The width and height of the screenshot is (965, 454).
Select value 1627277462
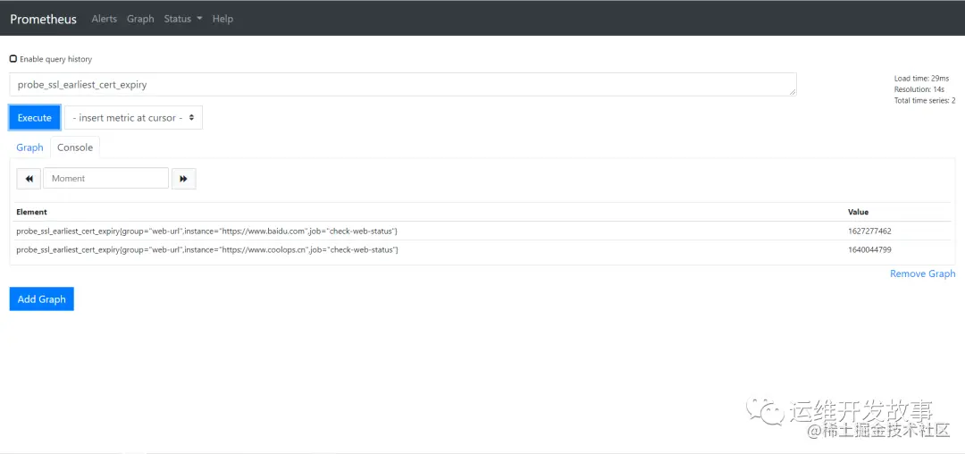pos(869,231)
